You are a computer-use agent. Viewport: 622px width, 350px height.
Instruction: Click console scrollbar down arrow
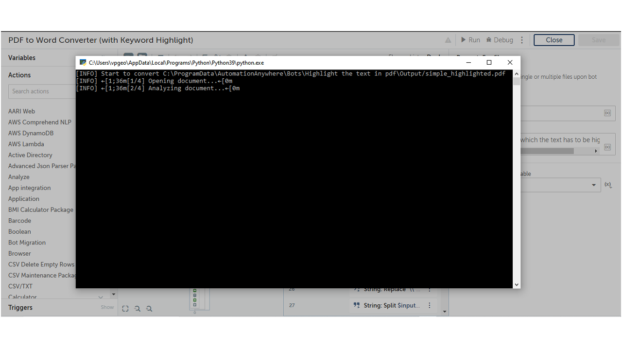[x=517, y=284]
